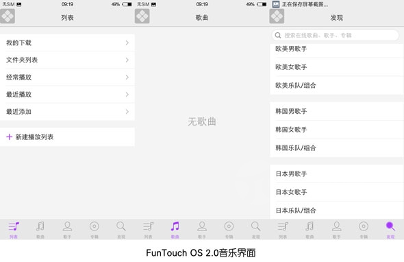Open 经常播放 playlist
Viewport: 404px width, 262px height.
pos(67,78)
